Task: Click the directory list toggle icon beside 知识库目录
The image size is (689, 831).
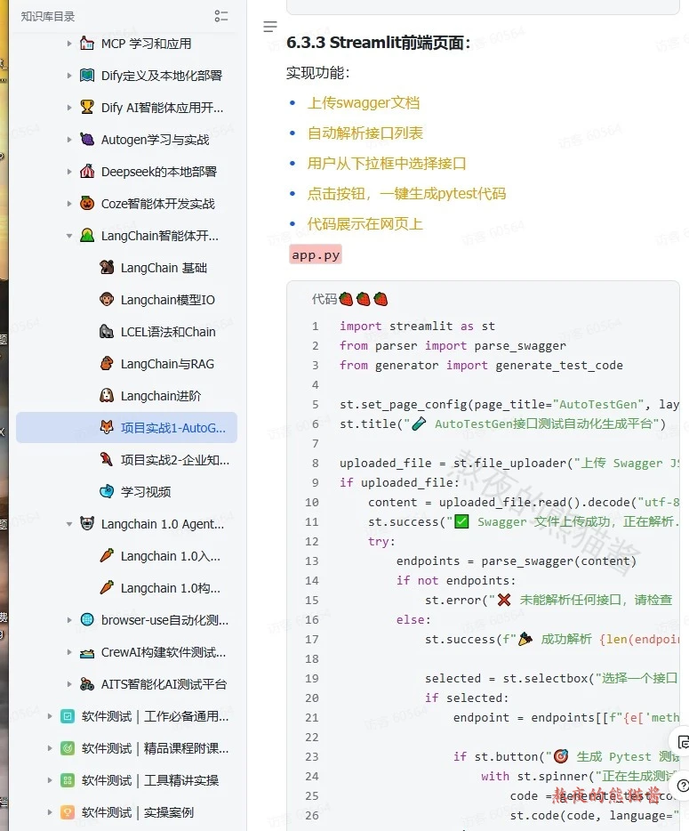Action: [220, 16]
